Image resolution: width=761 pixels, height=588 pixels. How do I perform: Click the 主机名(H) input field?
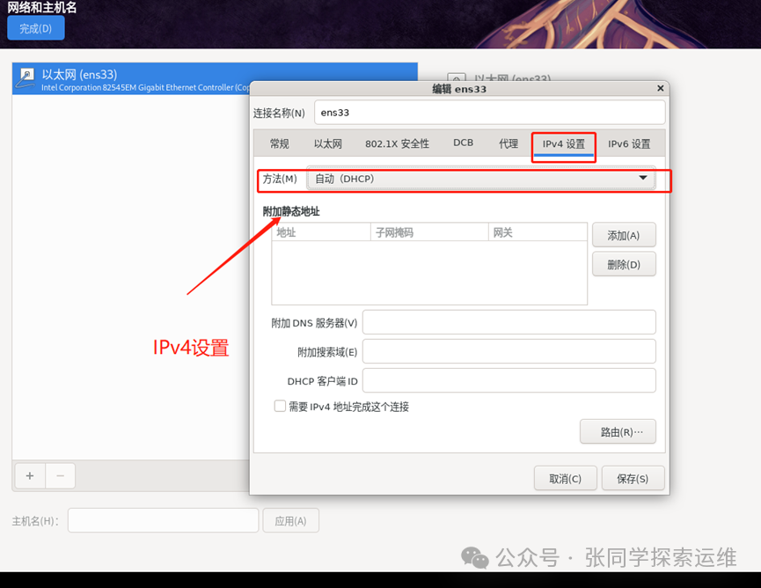[163, 520]
